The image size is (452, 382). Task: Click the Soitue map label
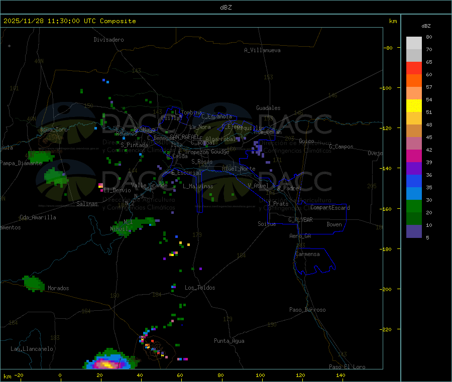point(267,224)
